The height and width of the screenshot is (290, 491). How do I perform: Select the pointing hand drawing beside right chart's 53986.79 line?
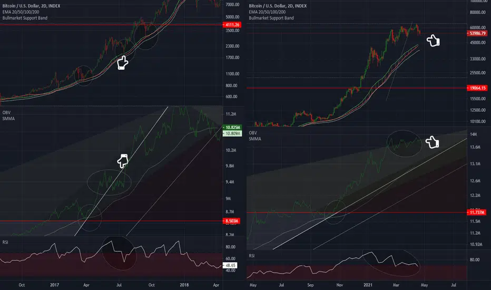(434, 41)
